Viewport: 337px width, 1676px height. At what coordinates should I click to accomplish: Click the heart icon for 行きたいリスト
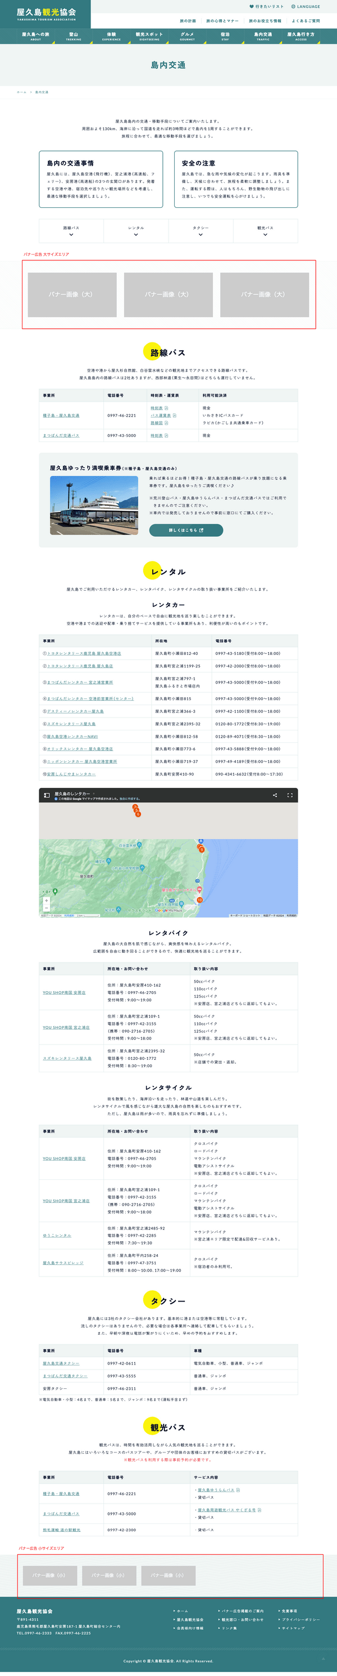point(251,7)
